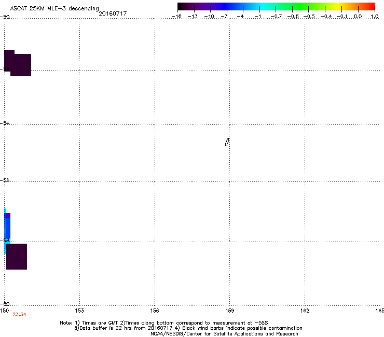Click the -56 latitude axis label

(x=5, y=180)
